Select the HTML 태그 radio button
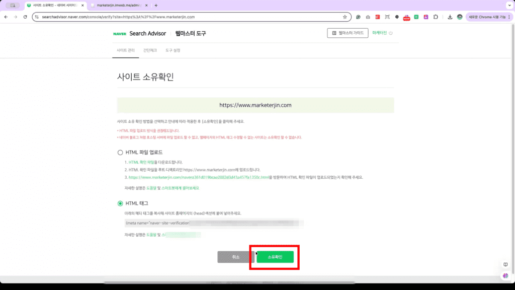This screenshot has width=515, height=290. click(x=120, y=203)
